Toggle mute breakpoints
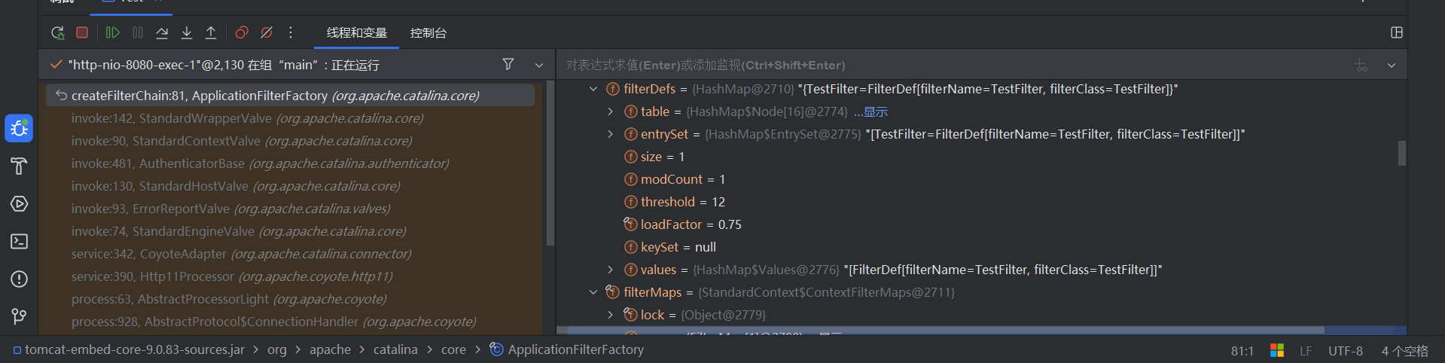 [x=267, y=32]
